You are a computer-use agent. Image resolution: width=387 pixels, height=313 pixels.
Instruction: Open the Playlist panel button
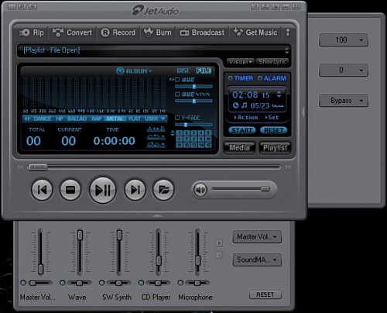pyautogui.click(x=275, y=148)
